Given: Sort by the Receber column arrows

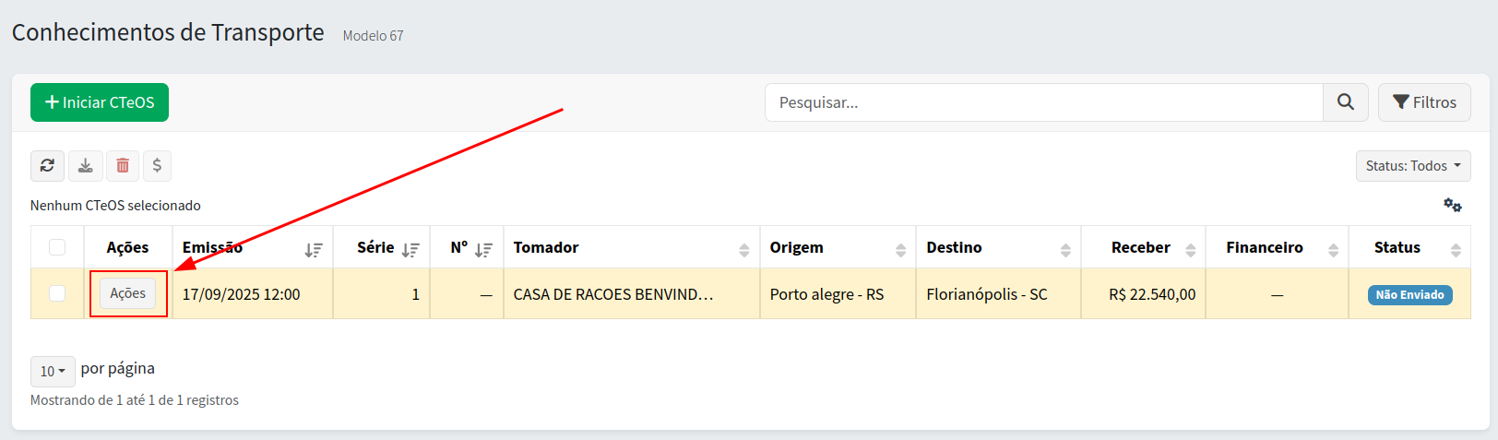Looking at the screenshot, I should [x=1190, y=249].
